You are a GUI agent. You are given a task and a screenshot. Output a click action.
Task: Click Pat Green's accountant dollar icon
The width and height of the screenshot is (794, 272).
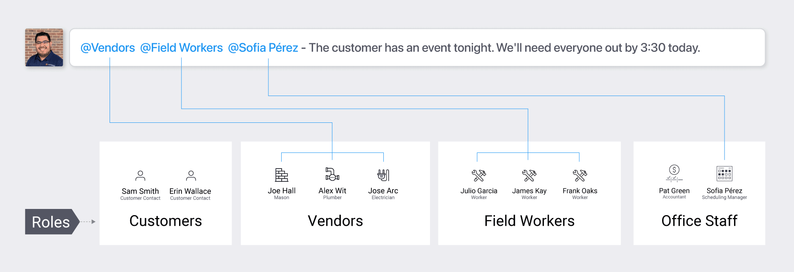[674, 173]
